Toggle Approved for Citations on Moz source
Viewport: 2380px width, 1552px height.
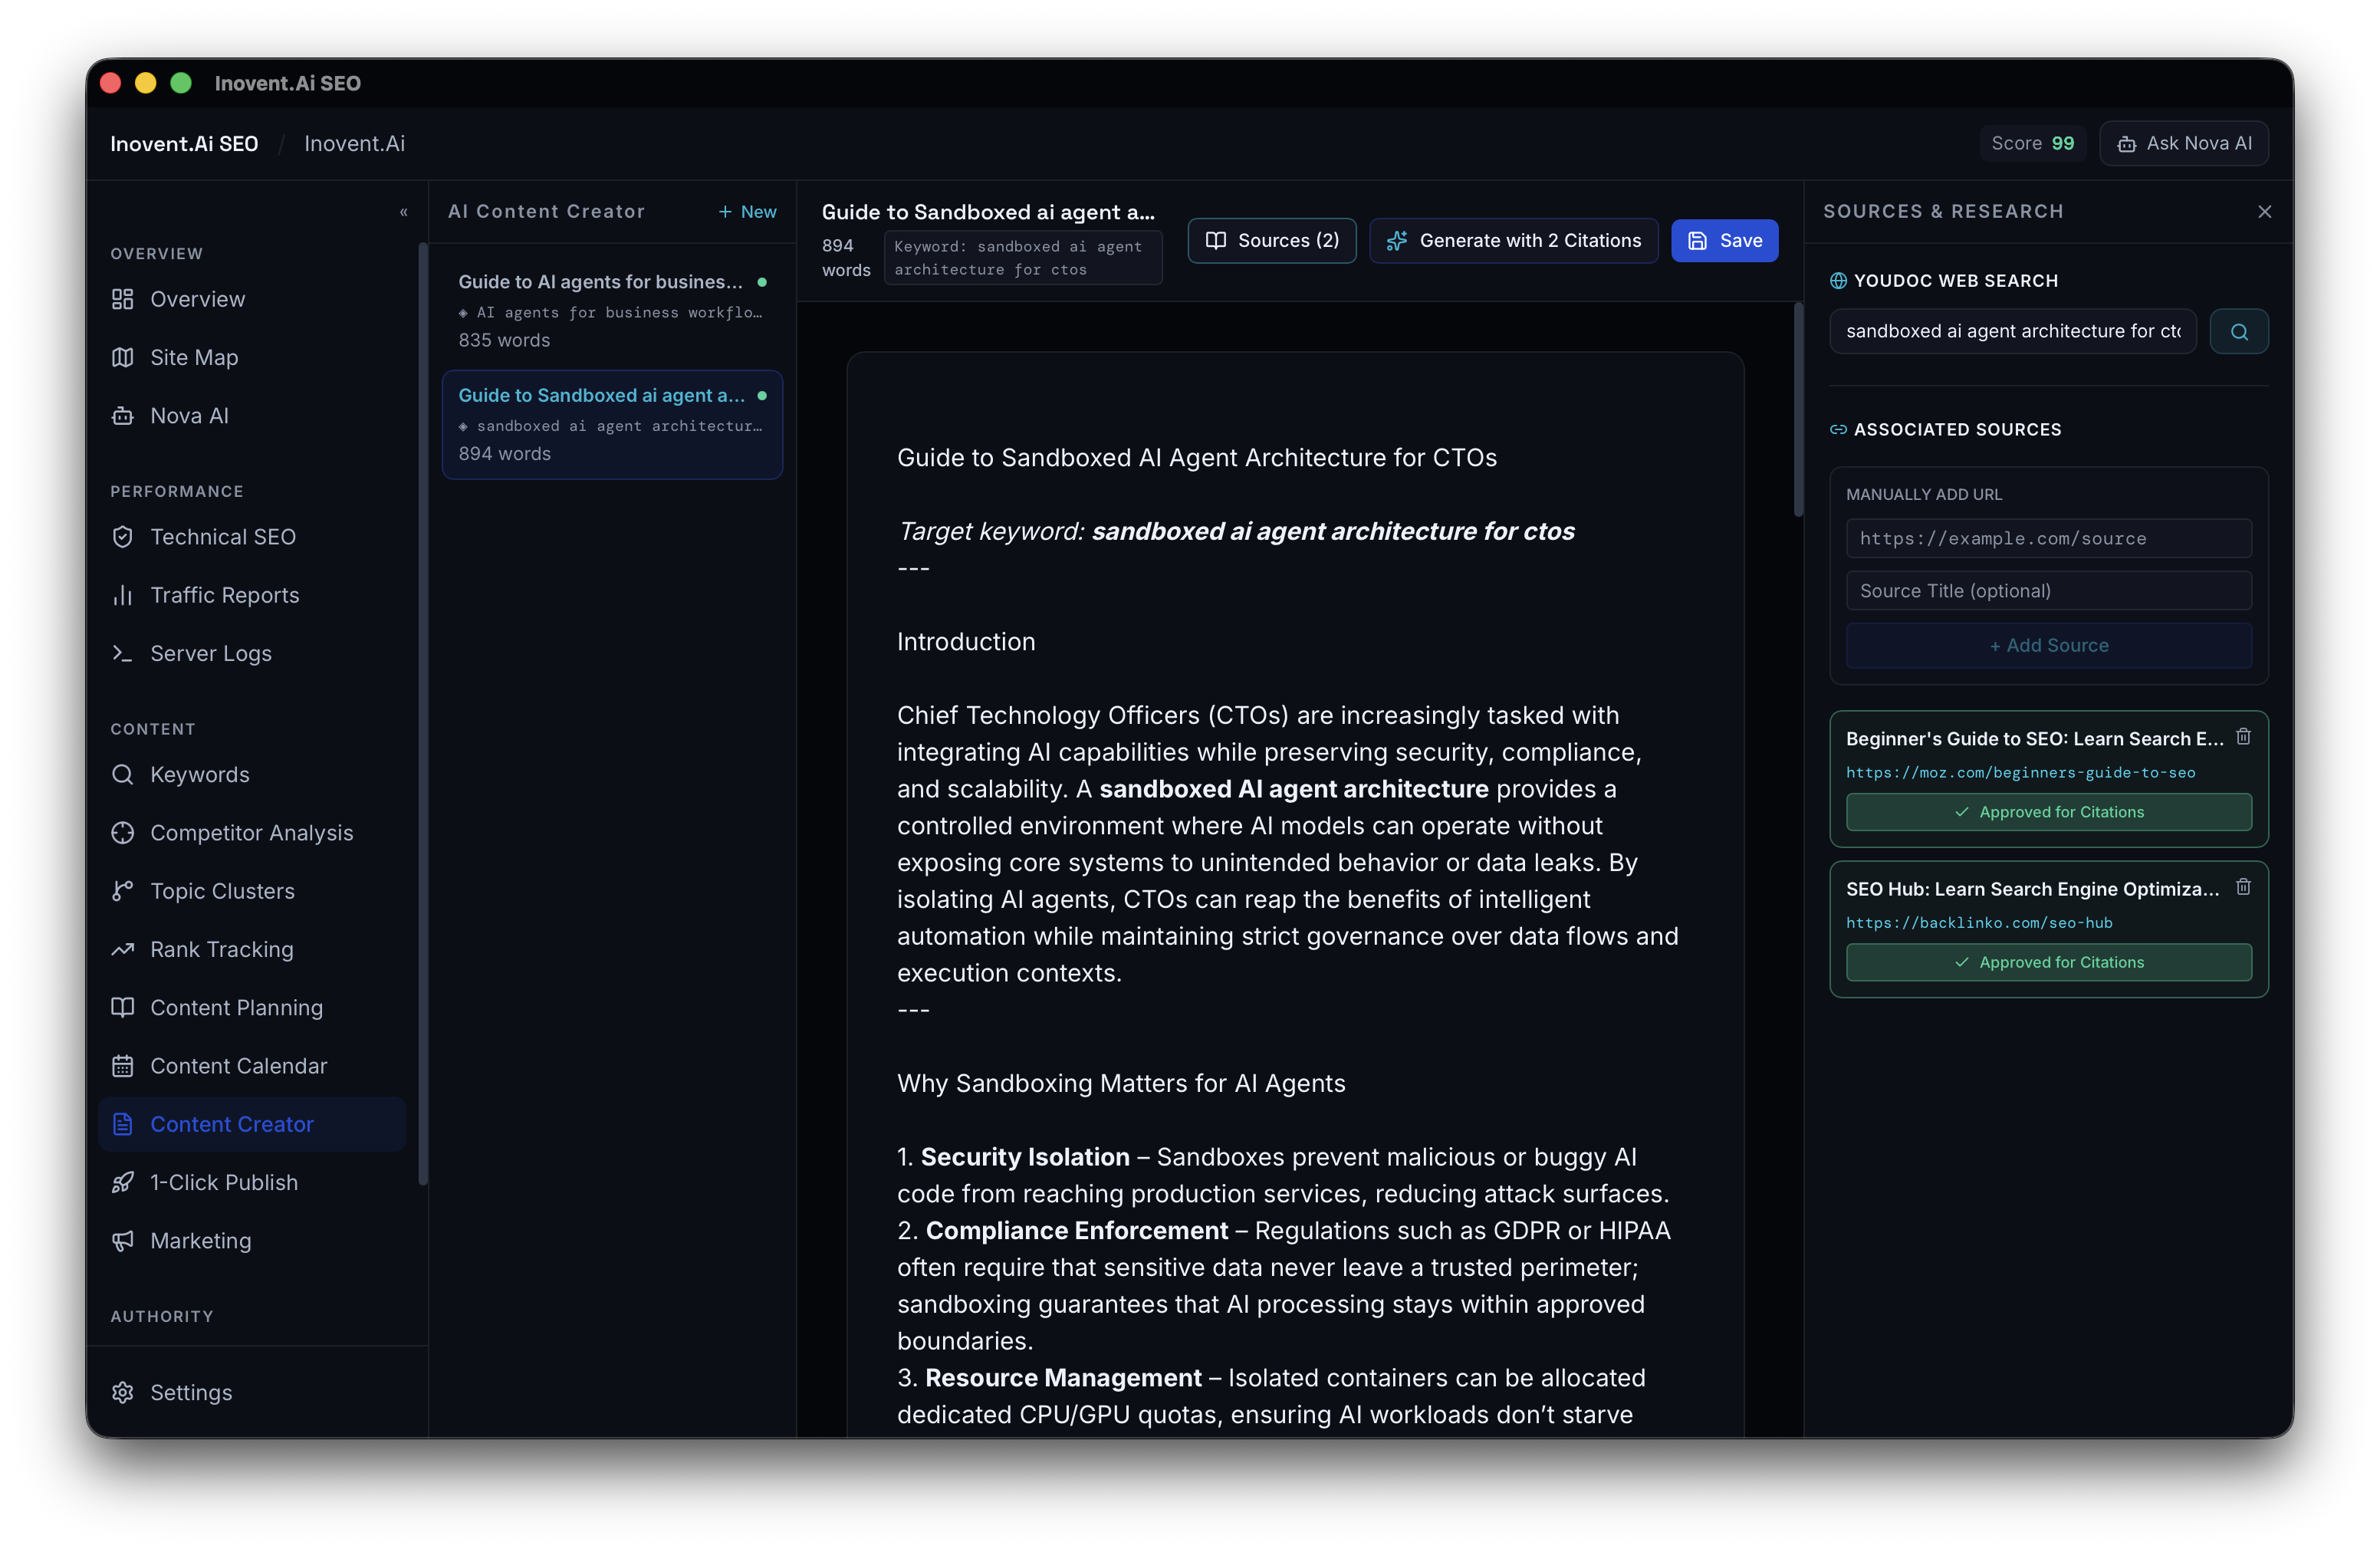pos(2048,812)
